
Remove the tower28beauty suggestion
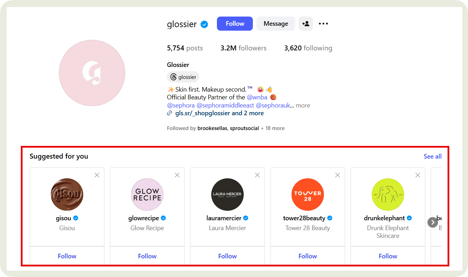(x=338, y=175)
